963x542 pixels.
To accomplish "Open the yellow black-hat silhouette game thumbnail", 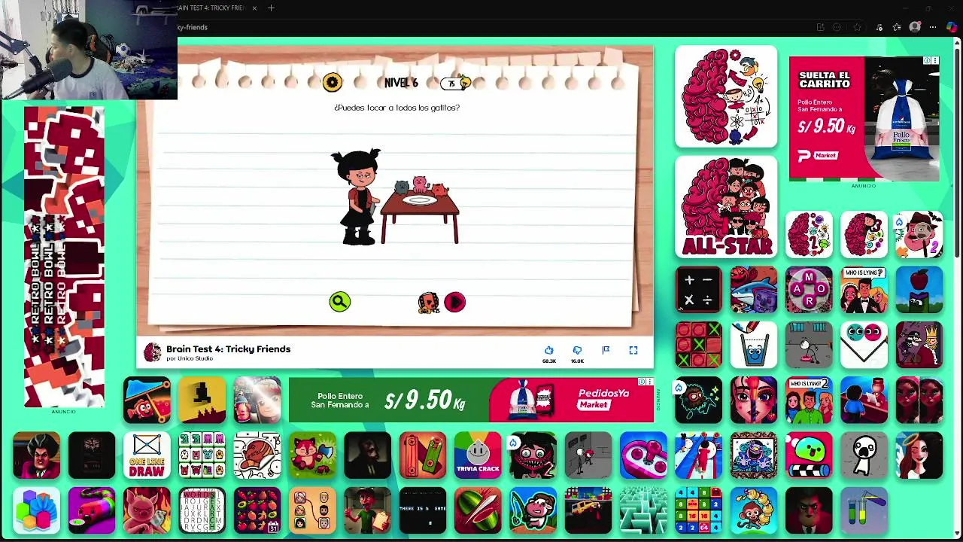I will click(202, 400).
